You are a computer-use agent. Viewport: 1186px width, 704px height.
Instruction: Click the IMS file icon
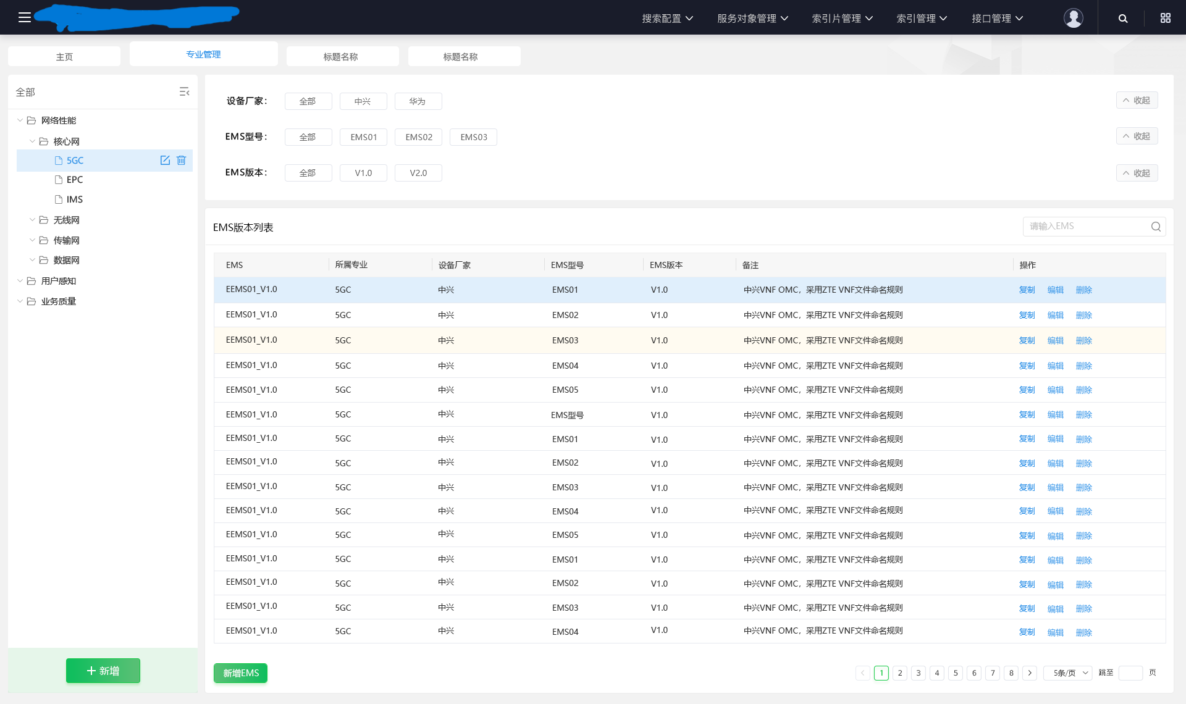(59, 199)
